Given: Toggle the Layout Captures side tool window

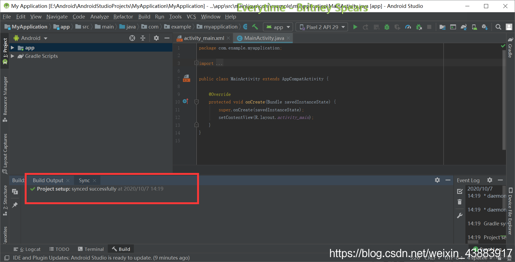Looking at the screenshot, I should tap(5, 153).
